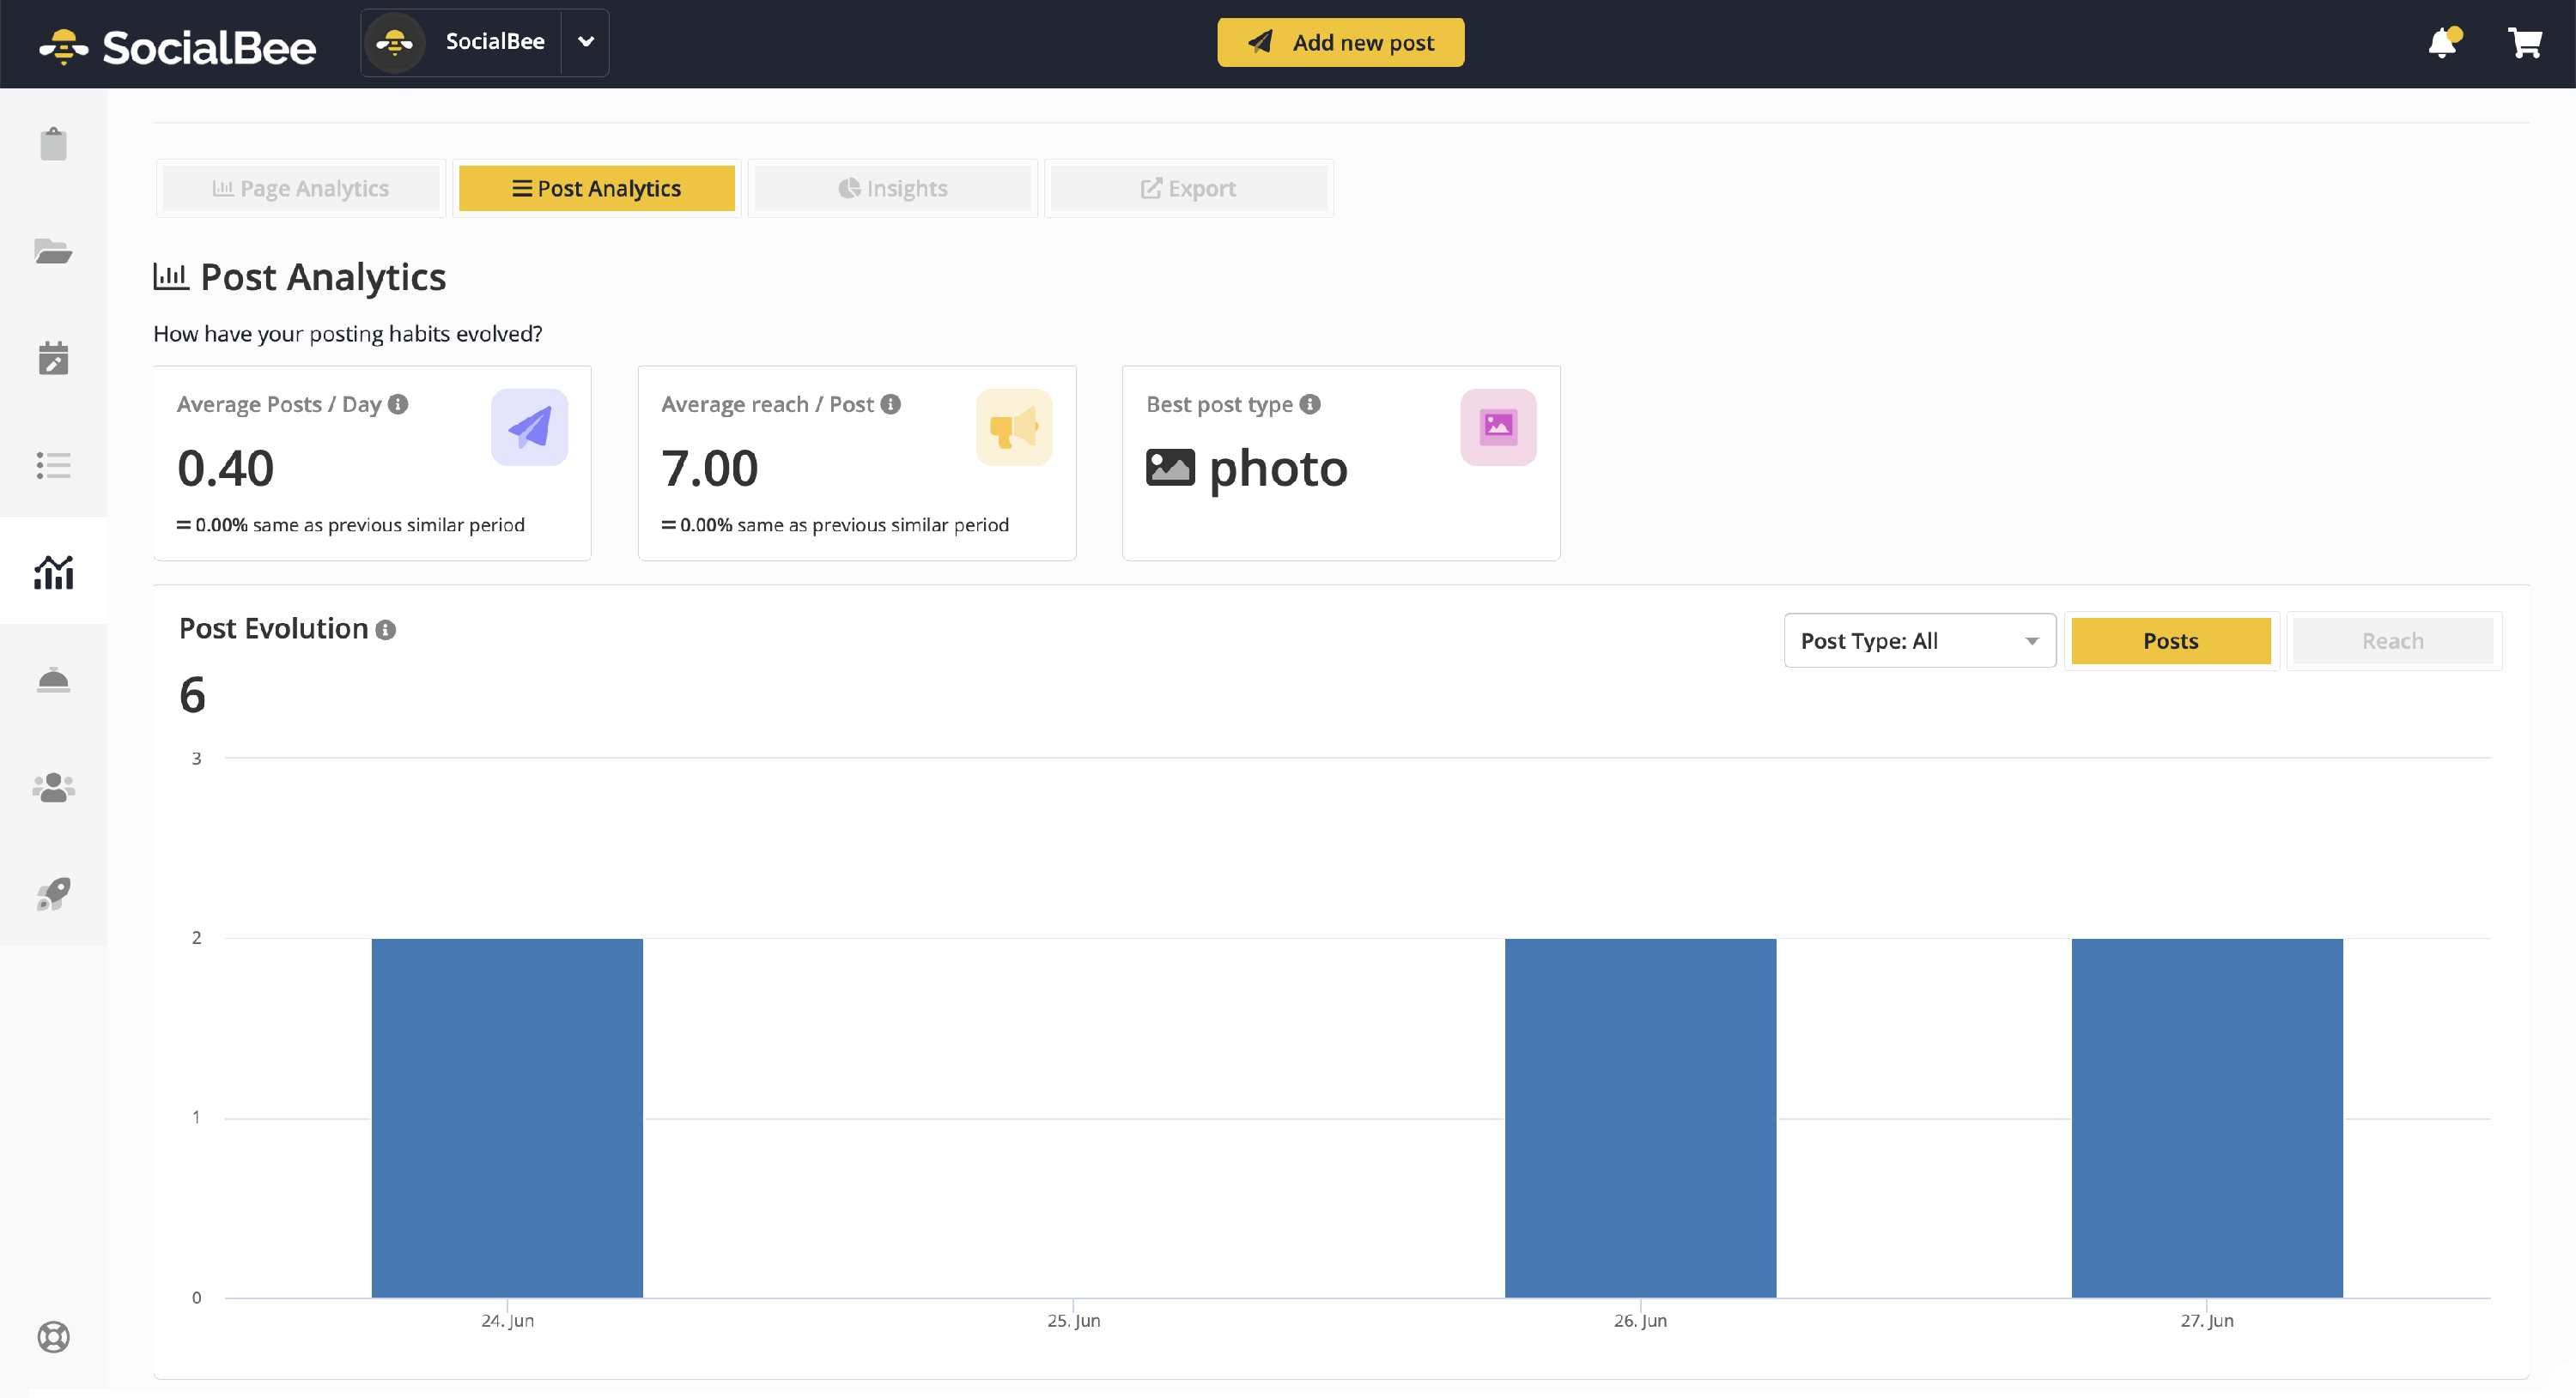This screenshot has height=1398, width=2576.
Task: Click the 24. Jun bar in chart
Action: coord(507,1117)
